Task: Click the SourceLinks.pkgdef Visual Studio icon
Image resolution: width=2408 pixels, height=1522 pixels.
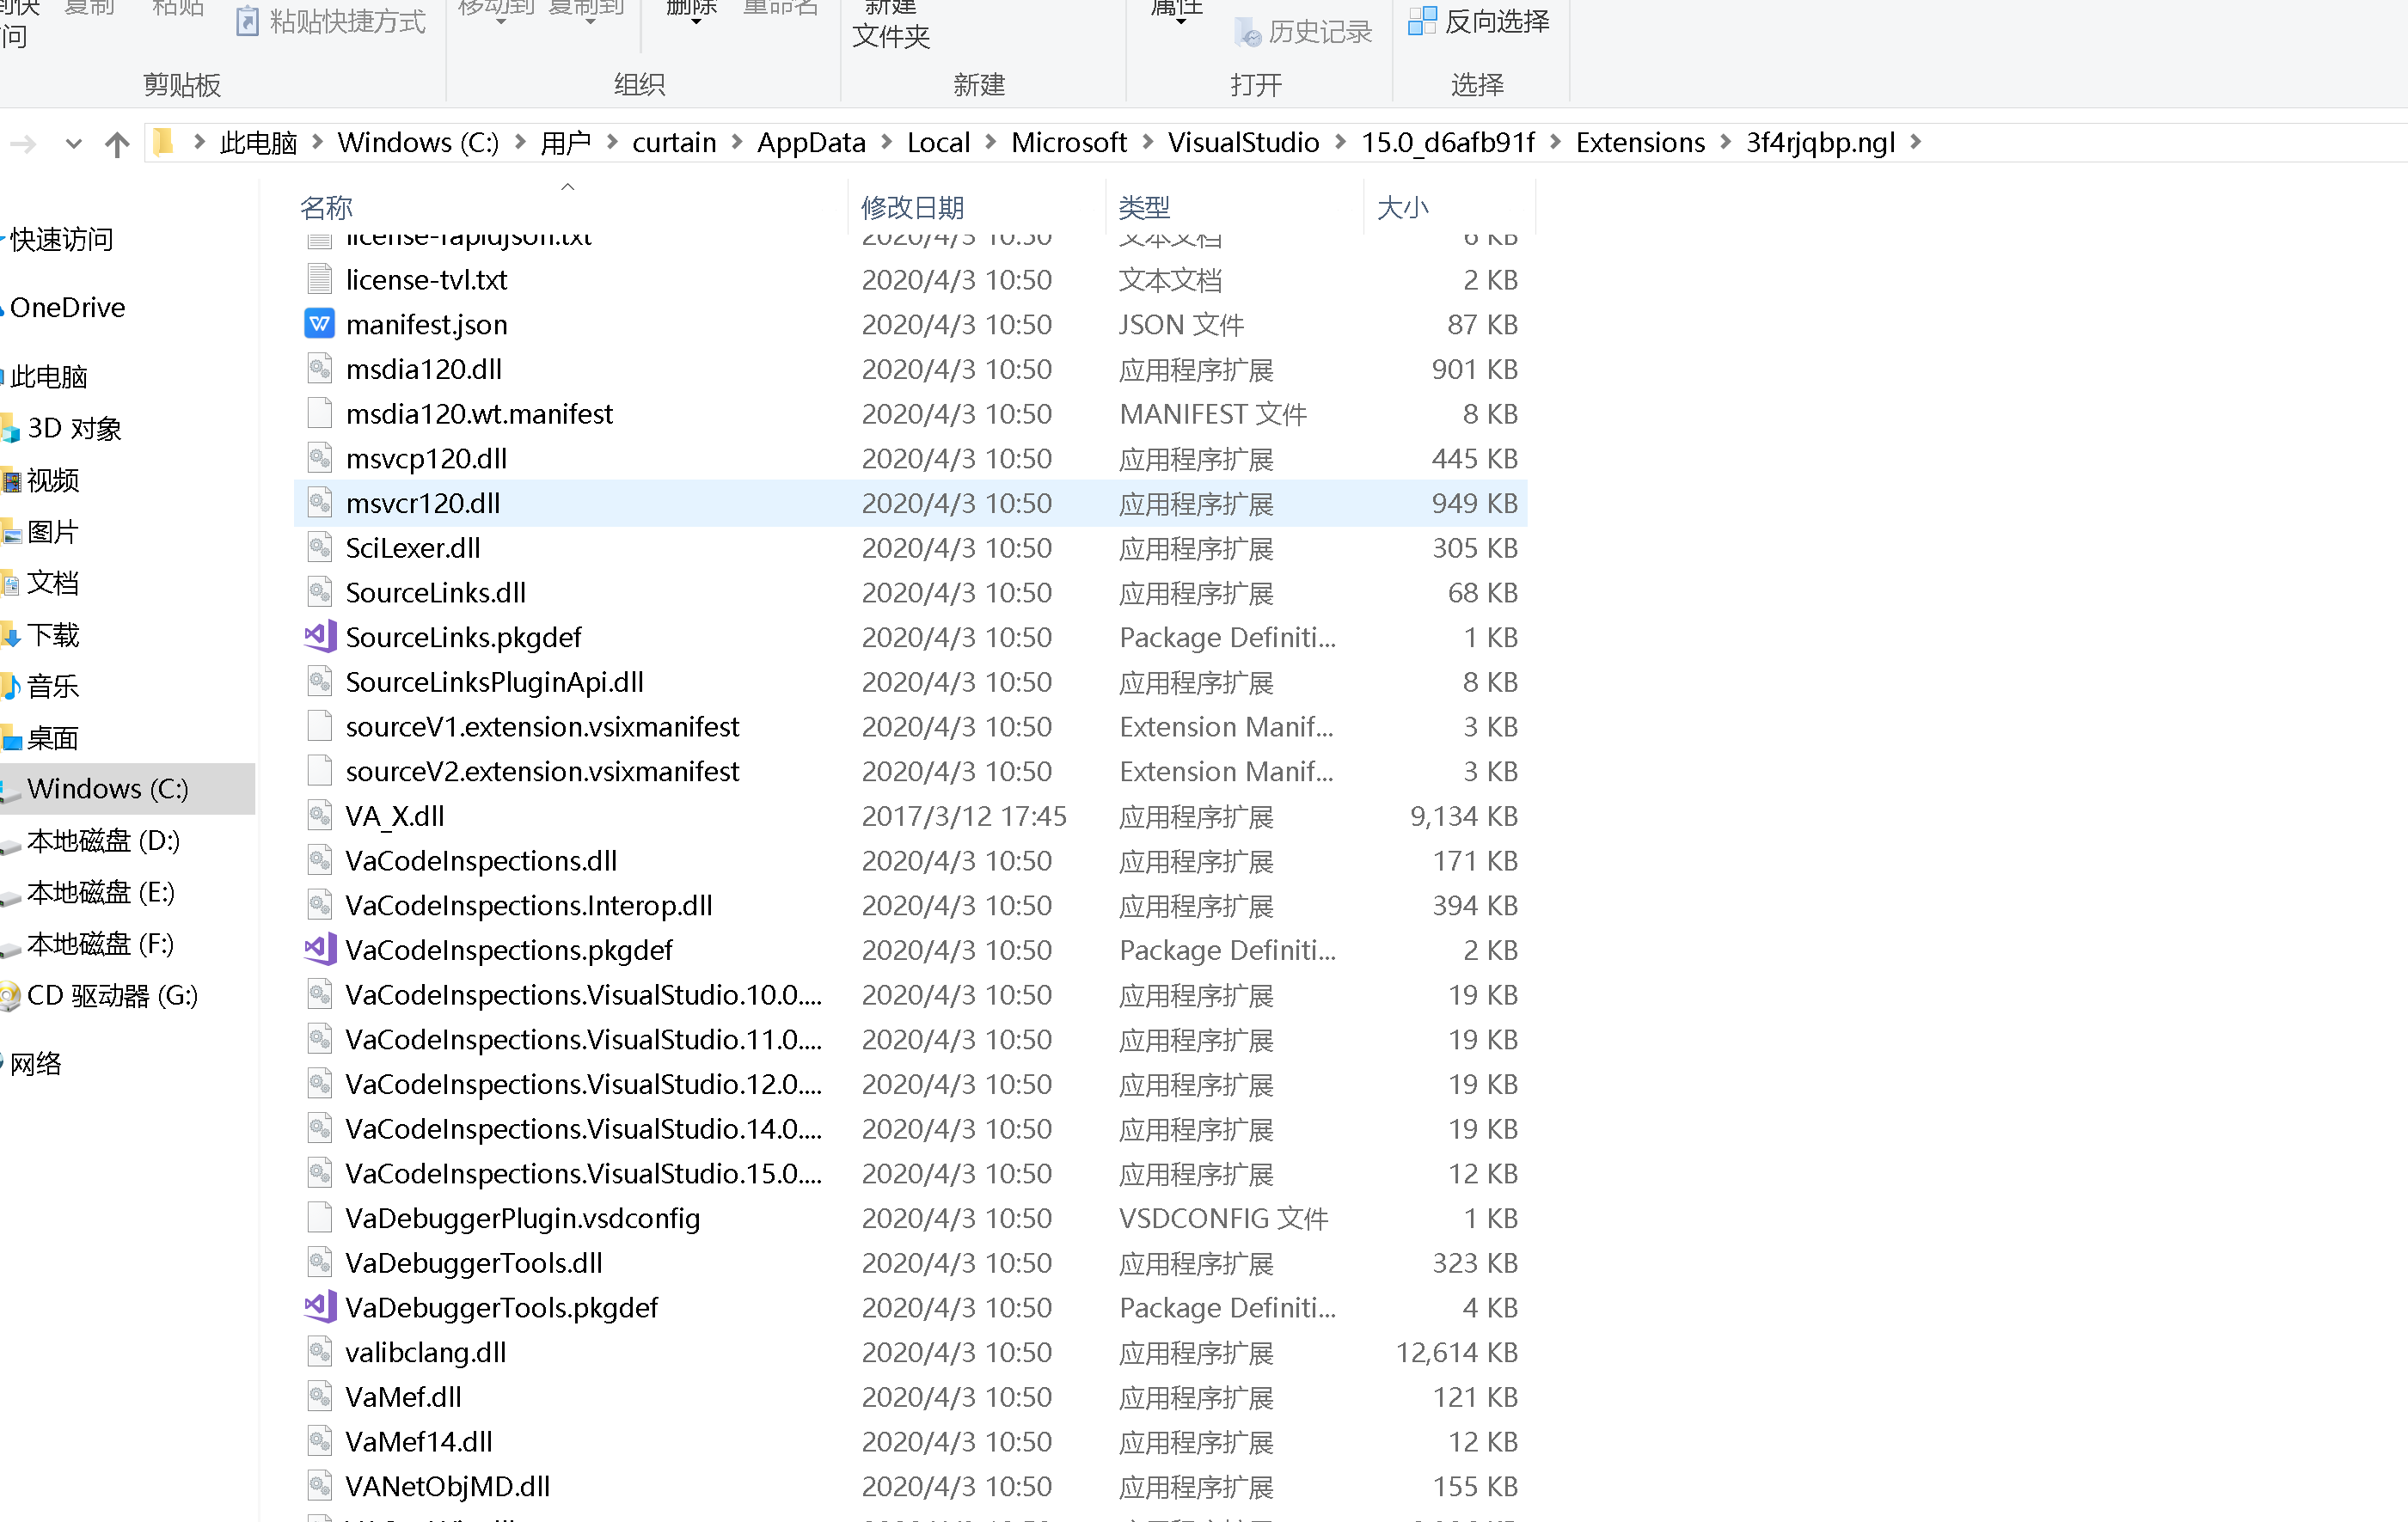Action: pos(319,637)
